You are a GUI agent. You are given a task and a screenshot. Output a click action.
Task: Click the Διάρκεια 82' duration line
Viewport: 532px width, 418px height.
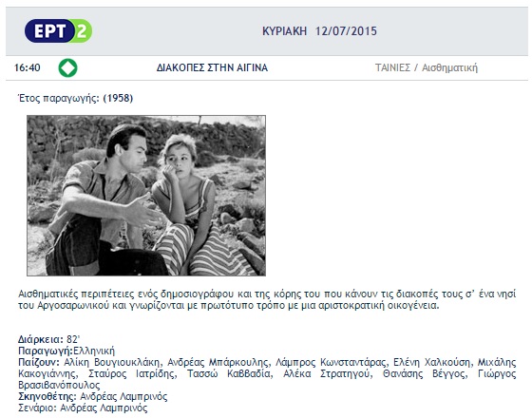(x=48, y=340)
